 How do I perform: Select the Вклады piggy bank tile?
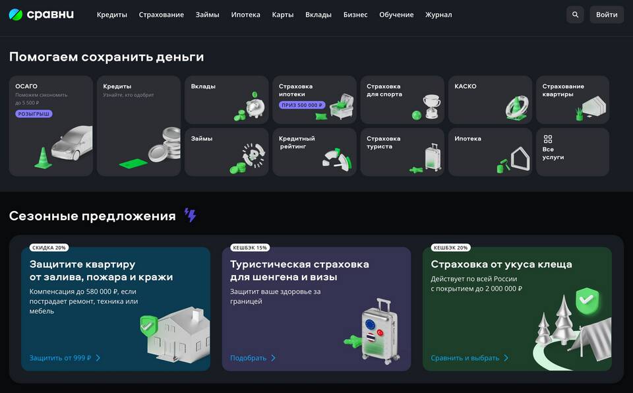pos(226,100)
